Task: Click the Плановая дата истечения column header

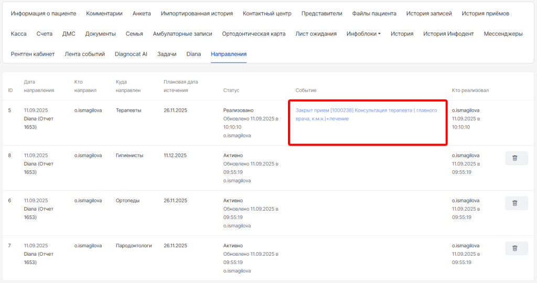Action: pos(181,86)
